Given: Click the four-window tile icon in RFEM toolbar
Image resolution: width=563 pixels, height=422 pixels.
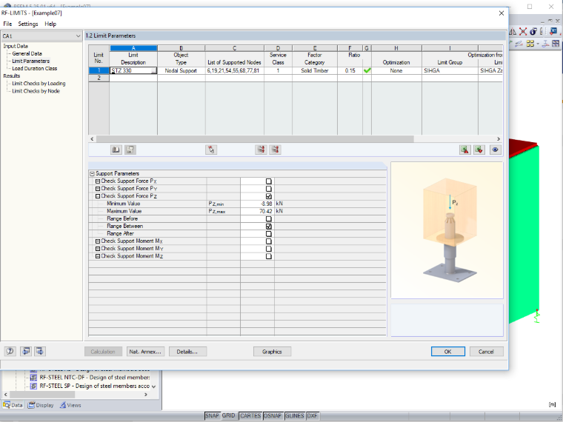Looking at the screenshot, I should 556,44.
